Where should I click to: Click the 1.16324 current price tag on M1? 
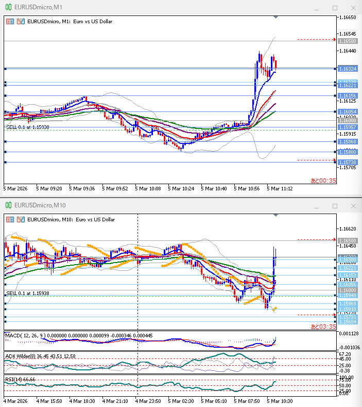point(348,69)
